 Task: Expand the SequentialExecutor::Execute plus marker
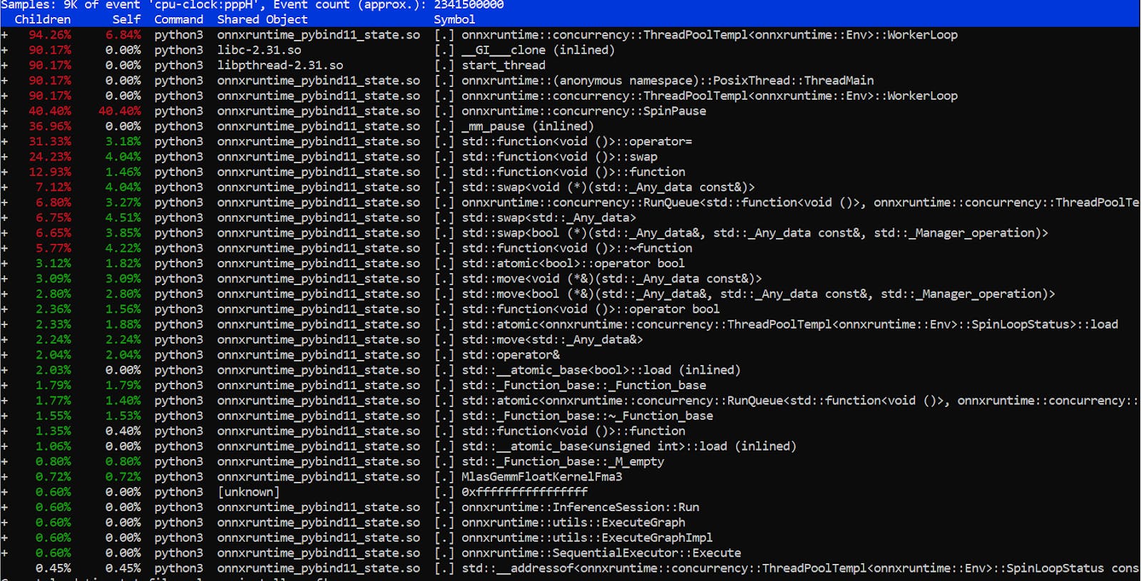point(4,553)
